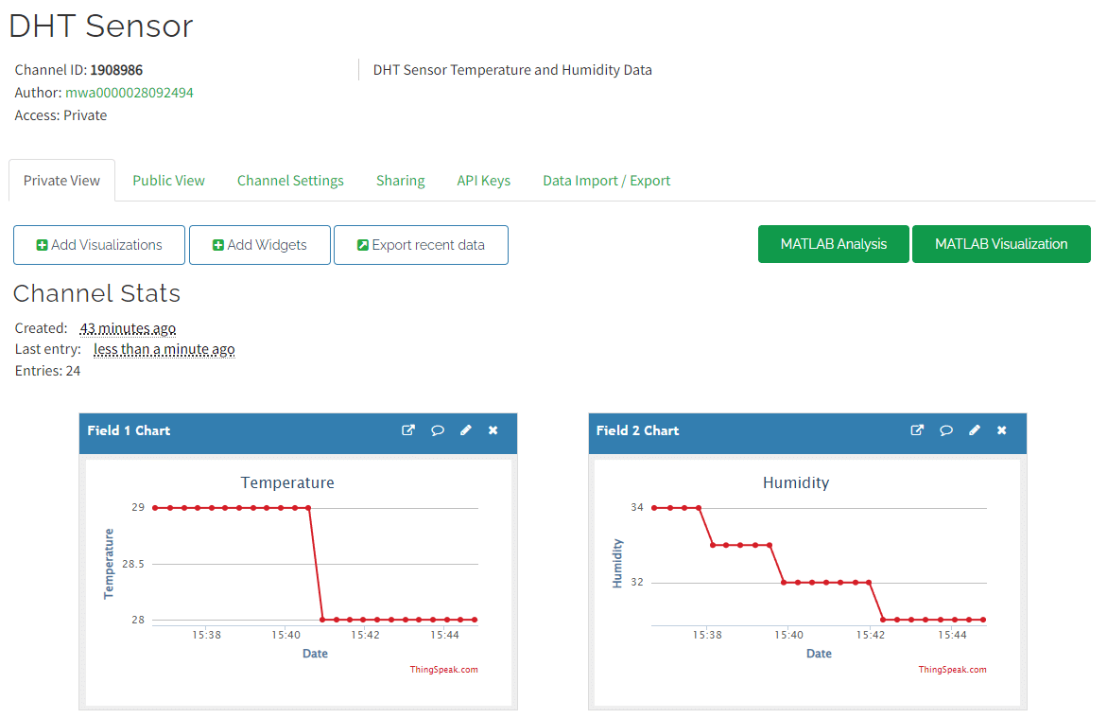Screen dimensions: 1107x718
Task: Open Field 2 Chart in a new window
Action: click(x=916, y=429)
